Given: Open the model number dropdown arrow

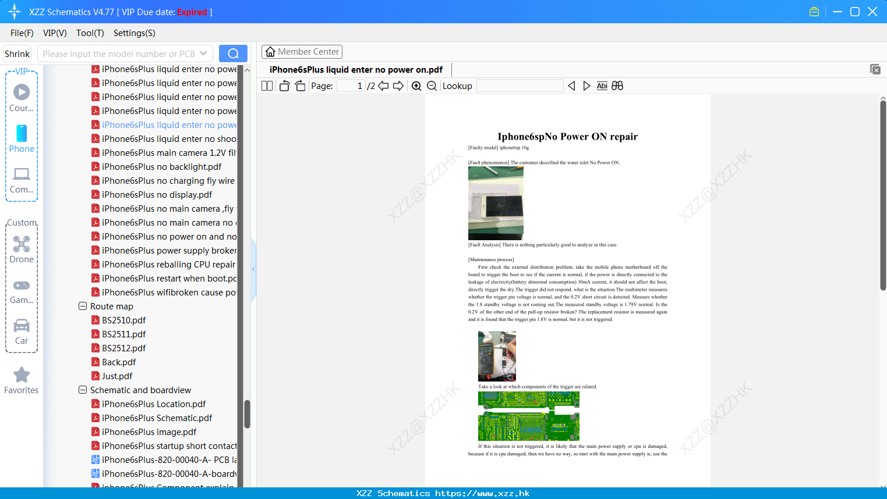Looking at the screenshot, I should point(203,54).
